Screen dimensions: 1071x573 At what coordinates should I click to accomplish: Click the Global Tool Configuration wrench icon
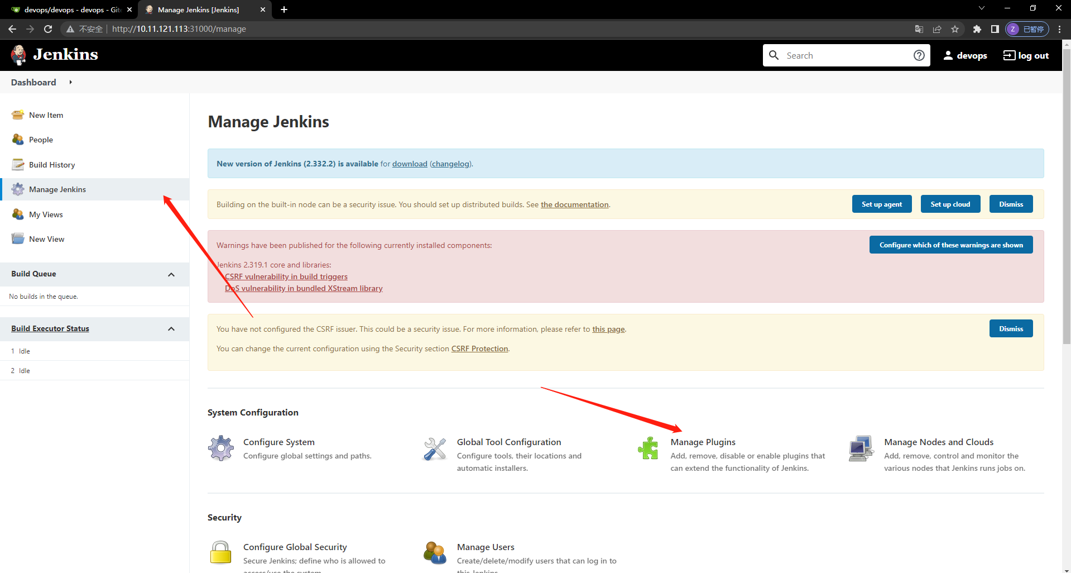435,448
